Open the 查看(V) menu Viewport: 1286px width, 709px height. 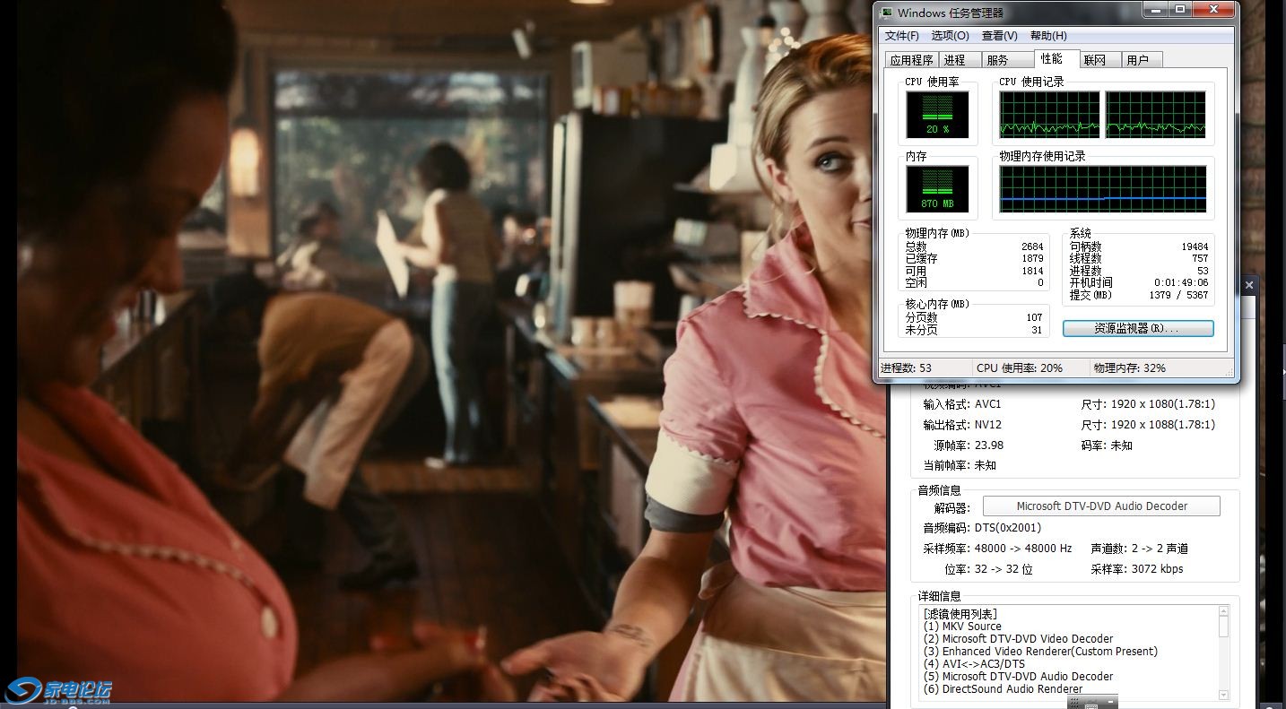click(x=999, y=36)
